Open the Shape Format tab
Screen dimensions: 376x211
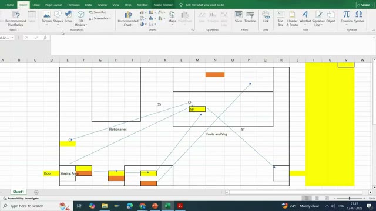click(x=163, y=5)
